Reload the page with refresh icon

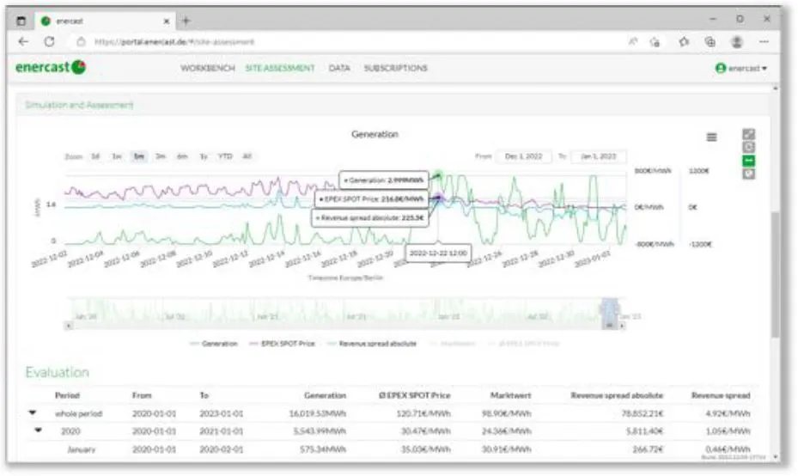point(49,42)
